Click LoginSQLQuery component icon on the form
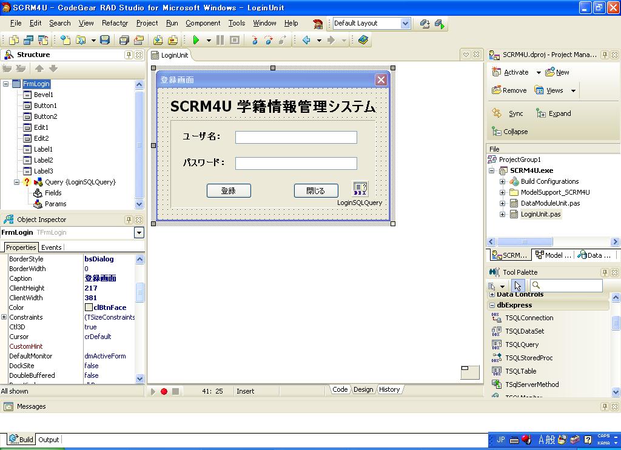The image size is (621, 450). pyautogui.click(x=360, y=189)
